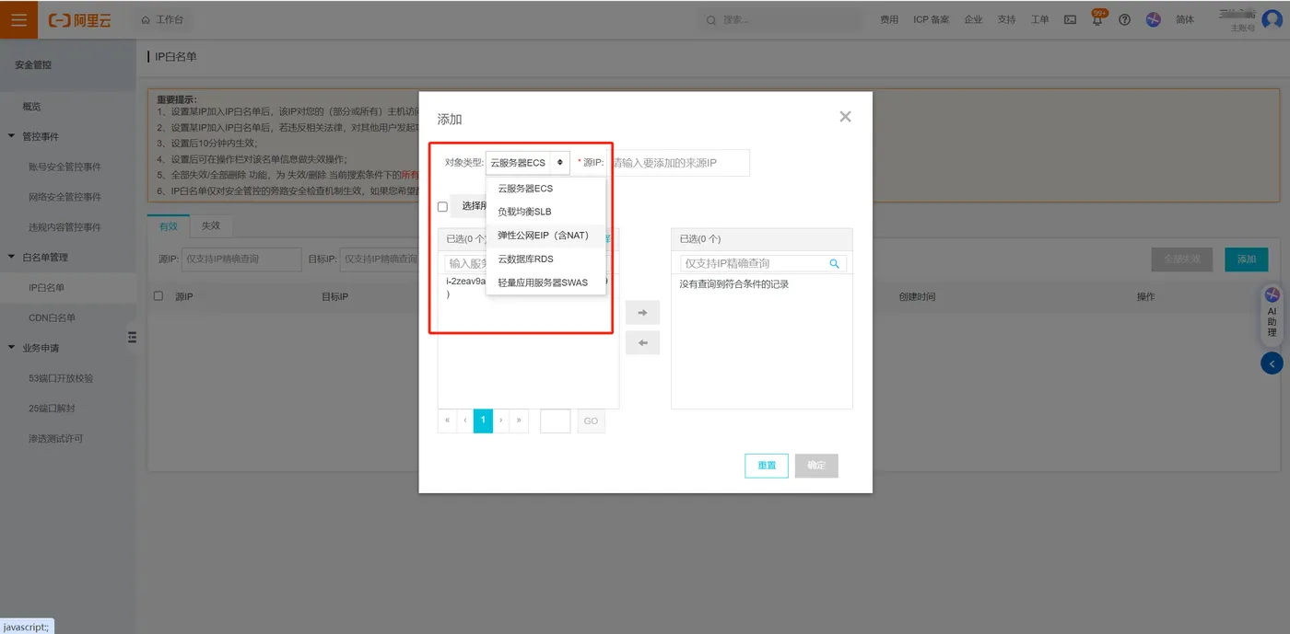1290x634 pixels.
Task: Switch to the 失效 tab
Action: (x=211, y=225)
